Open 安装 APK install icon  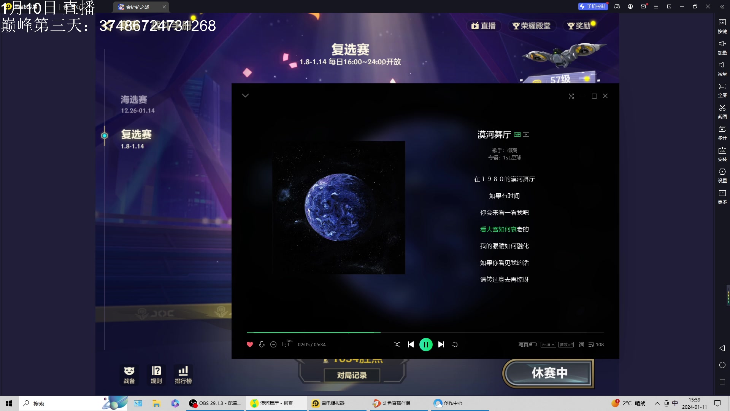coord(722,154)
